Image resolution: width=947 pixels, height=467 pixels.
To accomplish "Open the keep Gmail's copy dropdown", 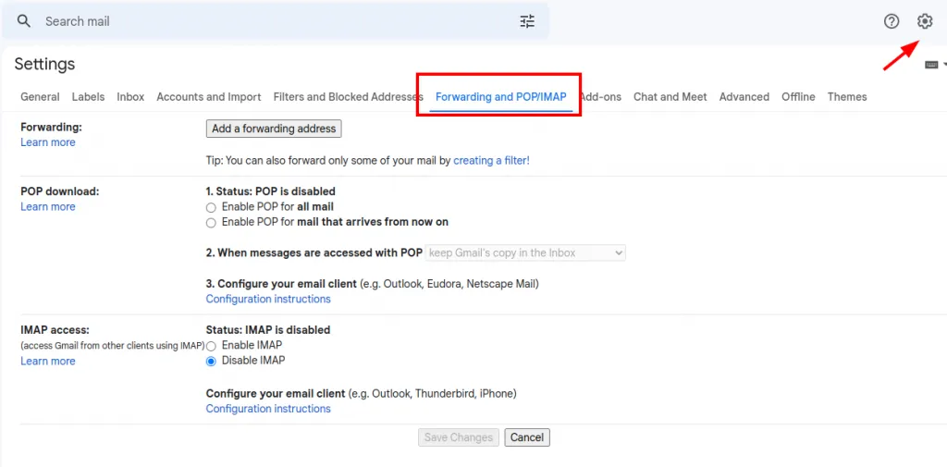I will click(x=525, y=252).
